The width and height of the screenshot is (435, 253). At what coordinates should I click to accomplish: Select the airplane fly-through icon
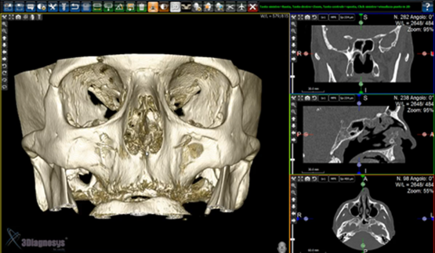coord(241,7)
